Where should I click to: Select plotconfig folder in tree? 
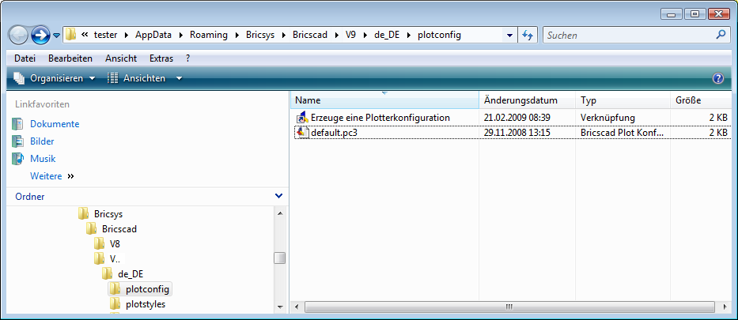tap(147, 288)
